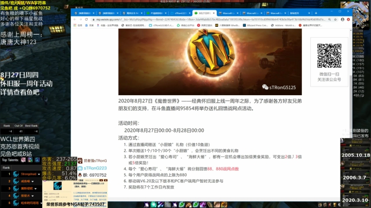Reload the WeChat article page
The image size is (371, 208).
86,20
